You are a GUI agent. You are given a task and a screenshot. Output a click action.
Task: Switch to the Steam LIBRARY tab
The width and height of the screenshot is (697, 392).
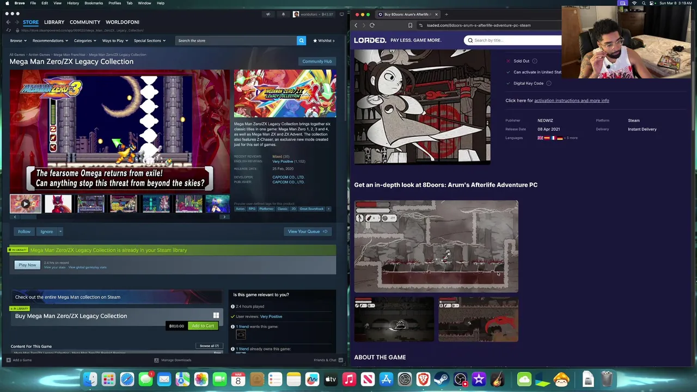coord(54,22)
